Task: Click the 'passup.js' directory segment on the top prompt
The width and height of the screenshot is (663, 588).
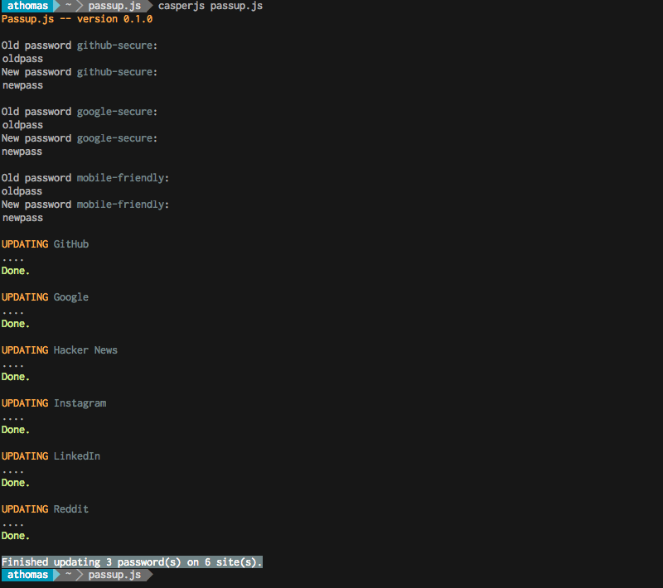Action: pos(114,6)
